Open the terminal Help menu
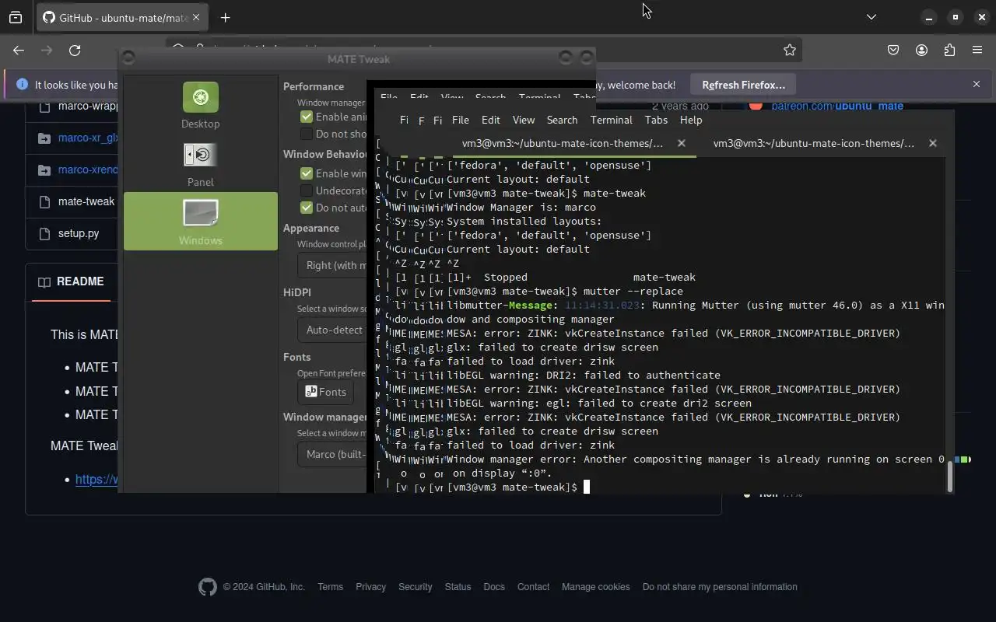Image resolution: width=996 pixels, height=622 pixels. (691, 120)
